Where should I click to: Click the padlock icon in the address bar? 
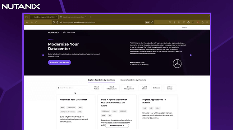[x=57, y=22]
